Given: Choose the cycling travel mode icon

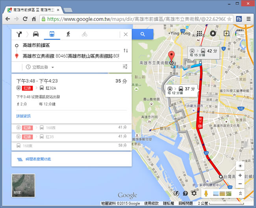Looking at the screenshot, I should (x=84, y=34).
